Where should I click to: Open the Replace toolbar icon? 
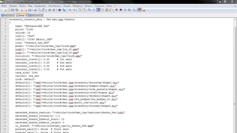coord(64,10)
